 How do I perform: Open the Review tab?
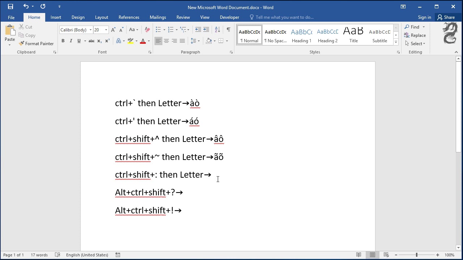[x=183, y=17]
